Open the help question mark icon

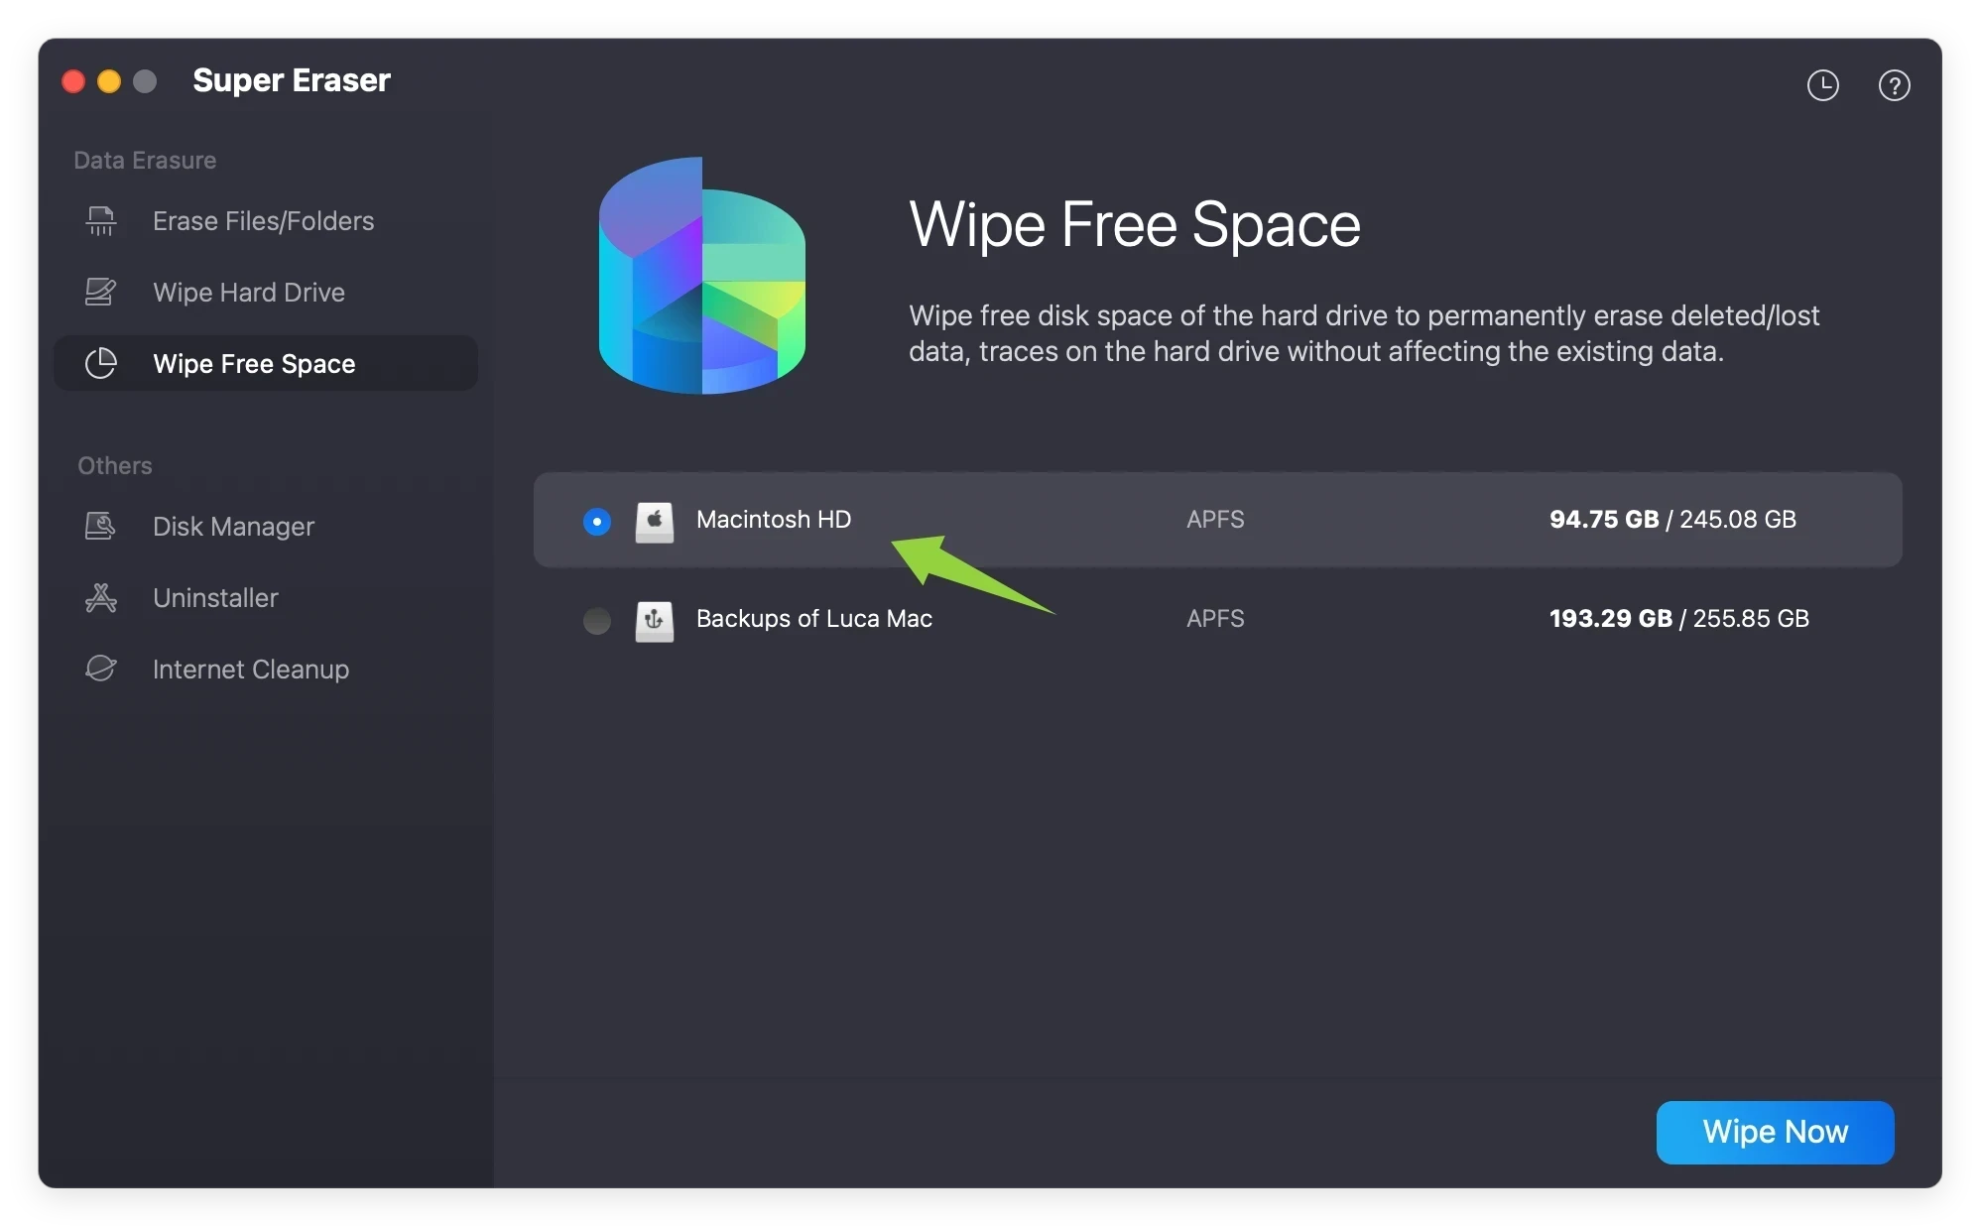1894,85
